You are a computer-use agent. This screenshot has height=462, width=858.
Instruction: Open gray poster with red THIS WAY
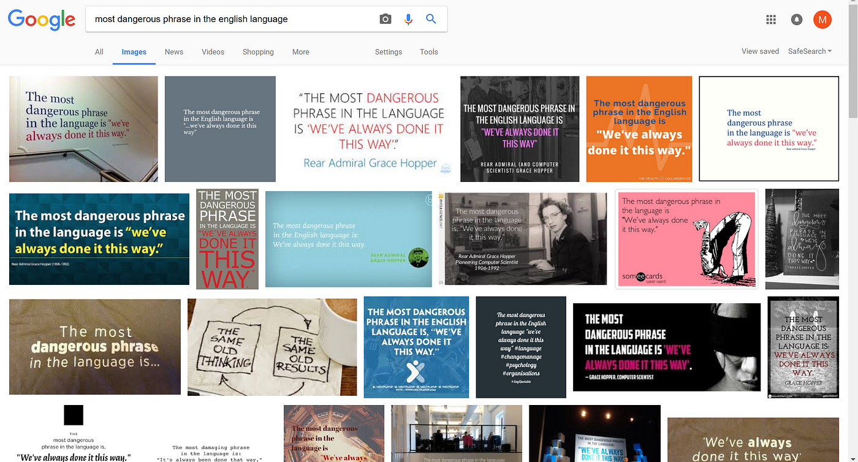pos(227,239)
